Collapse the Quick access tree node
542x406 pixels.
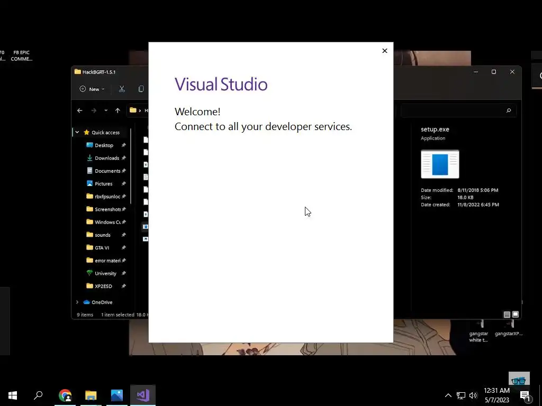coord(77,132)
